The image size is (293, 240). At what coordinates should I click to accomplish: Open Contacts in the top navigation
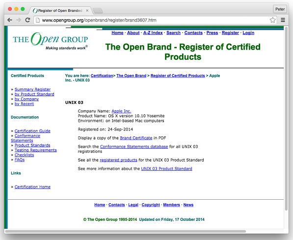[193, 33]
